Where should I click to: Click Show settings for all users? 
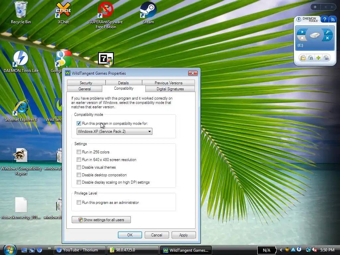(101, 220)
